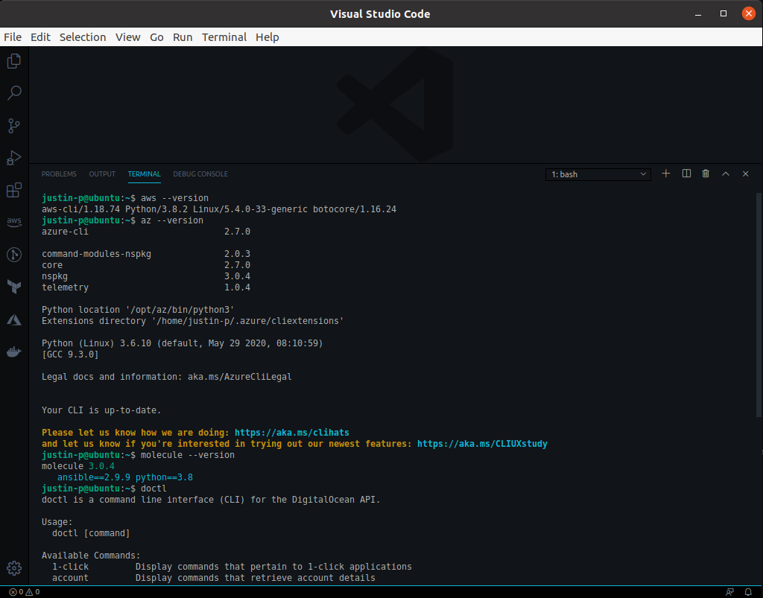Open the Extensions view
The width and height of the screenshot is (763, 598).
coord(14,190)
